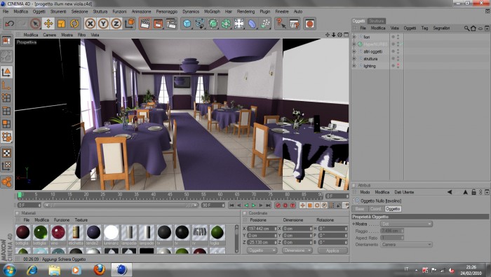Open the MoGraph menu

[x=212, y=11]
